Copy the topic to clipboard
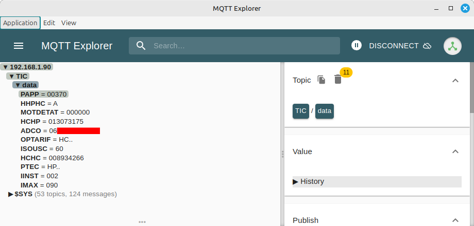474x226 pixels. pos(321,80)
